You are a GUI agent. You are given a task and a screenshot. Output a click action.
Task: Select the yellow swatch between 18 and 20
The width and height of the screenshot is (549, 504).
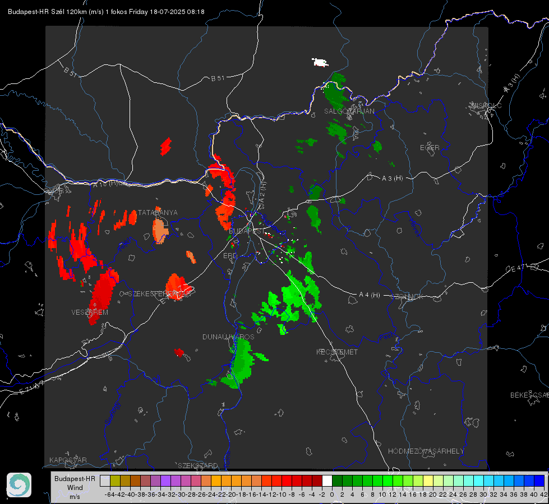[x=428, y=480]
